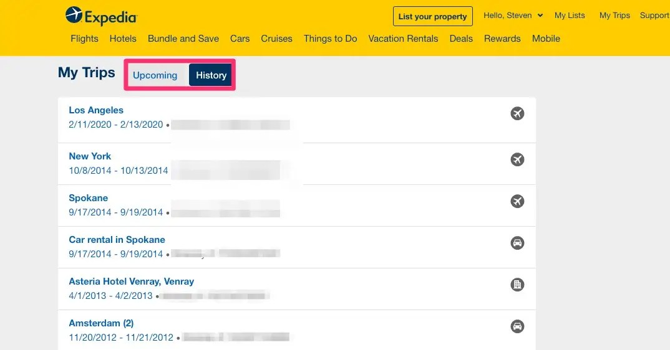
Task: Open My Trips link in header
Action: coord(614,16)
